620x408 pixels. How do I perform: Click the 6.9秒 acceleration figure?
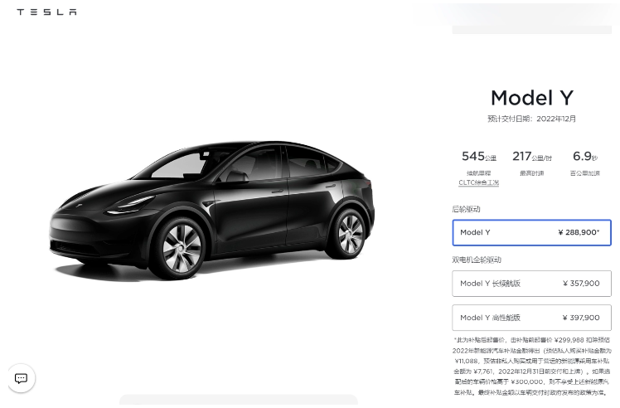pos(585,156)
